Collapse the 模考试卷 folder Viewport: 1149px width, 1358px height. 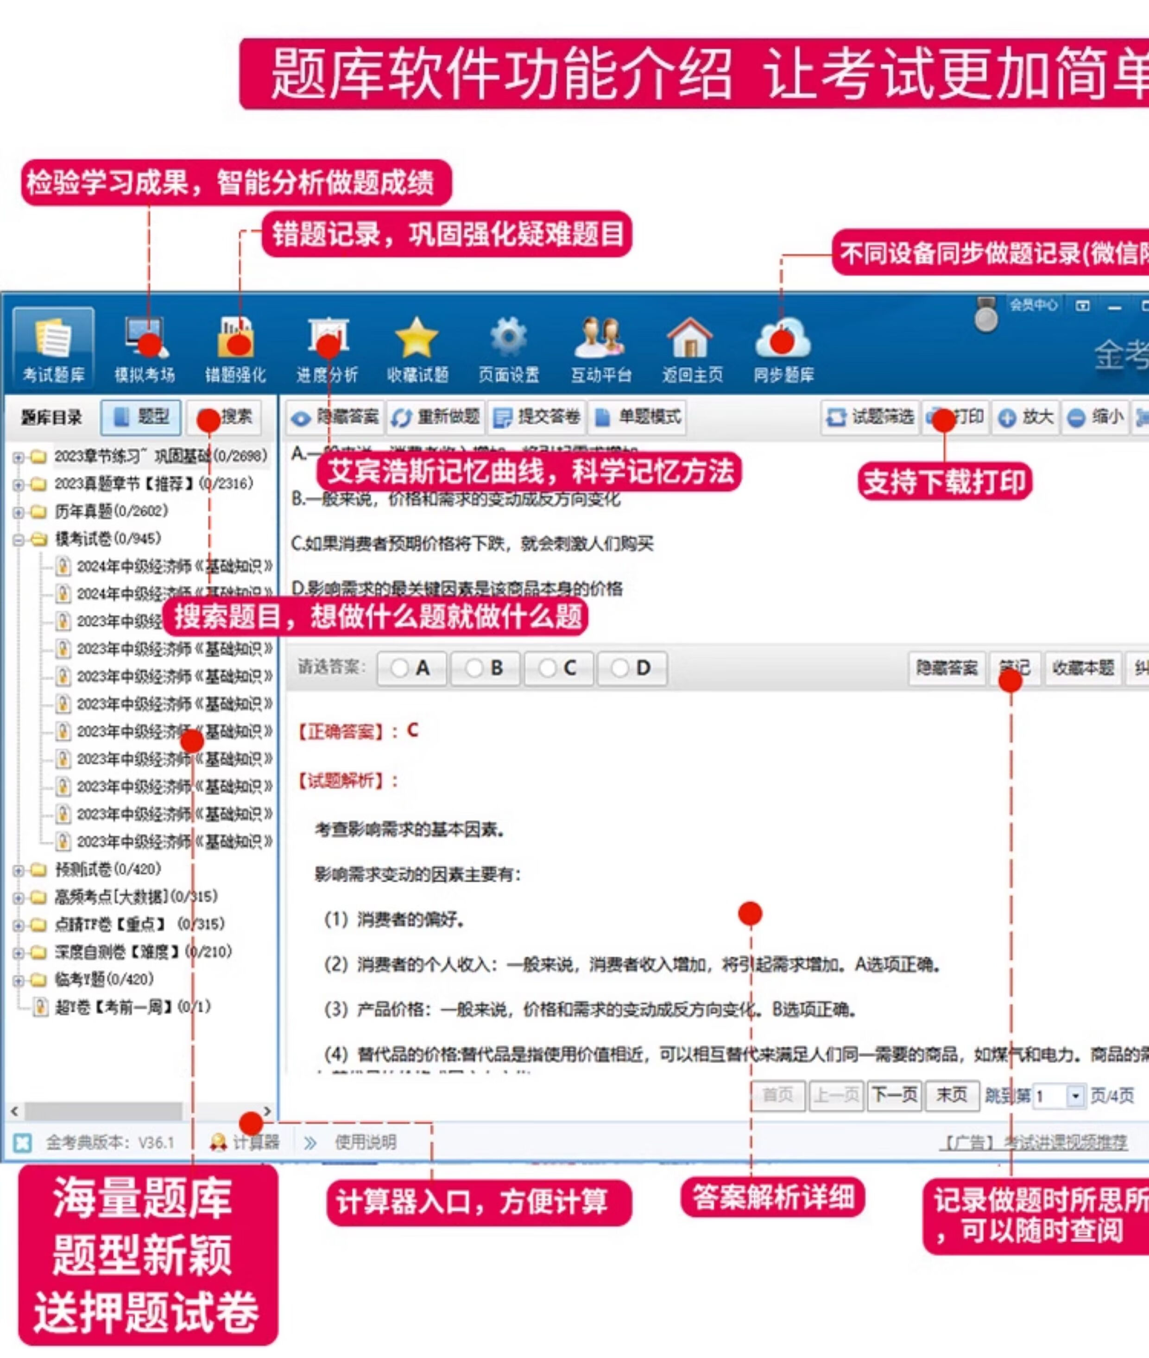tap(18, 540)
